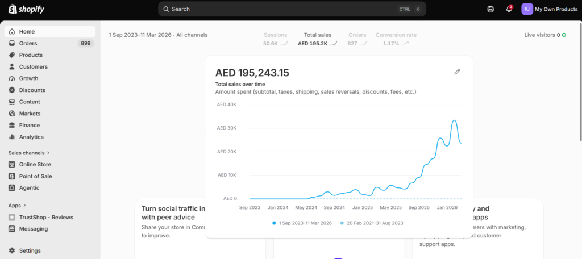Screen dimensions: 582x259
Task: Expand the Apps section
Action: [17, 205]
